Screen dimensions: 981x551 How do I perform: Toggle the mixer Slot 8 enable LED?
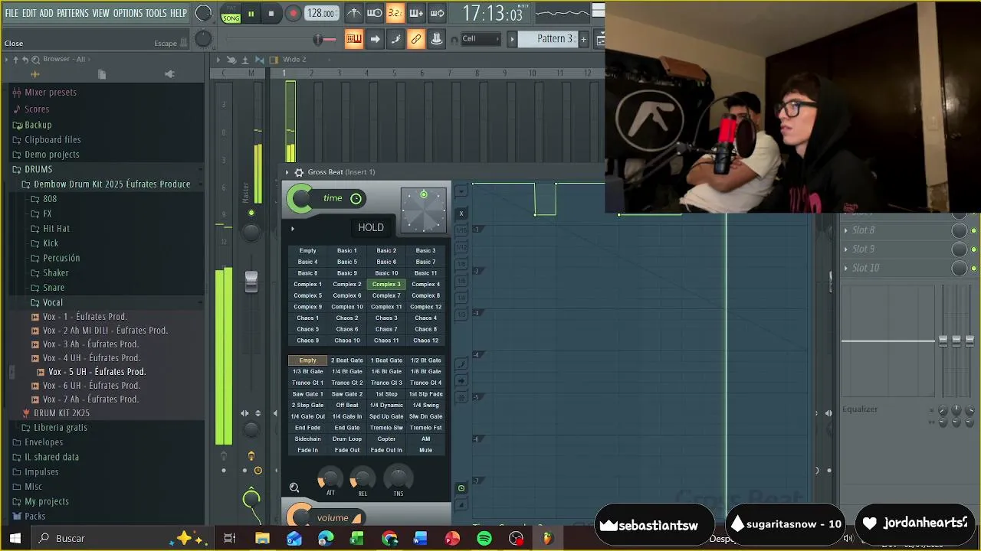point(974,230)
